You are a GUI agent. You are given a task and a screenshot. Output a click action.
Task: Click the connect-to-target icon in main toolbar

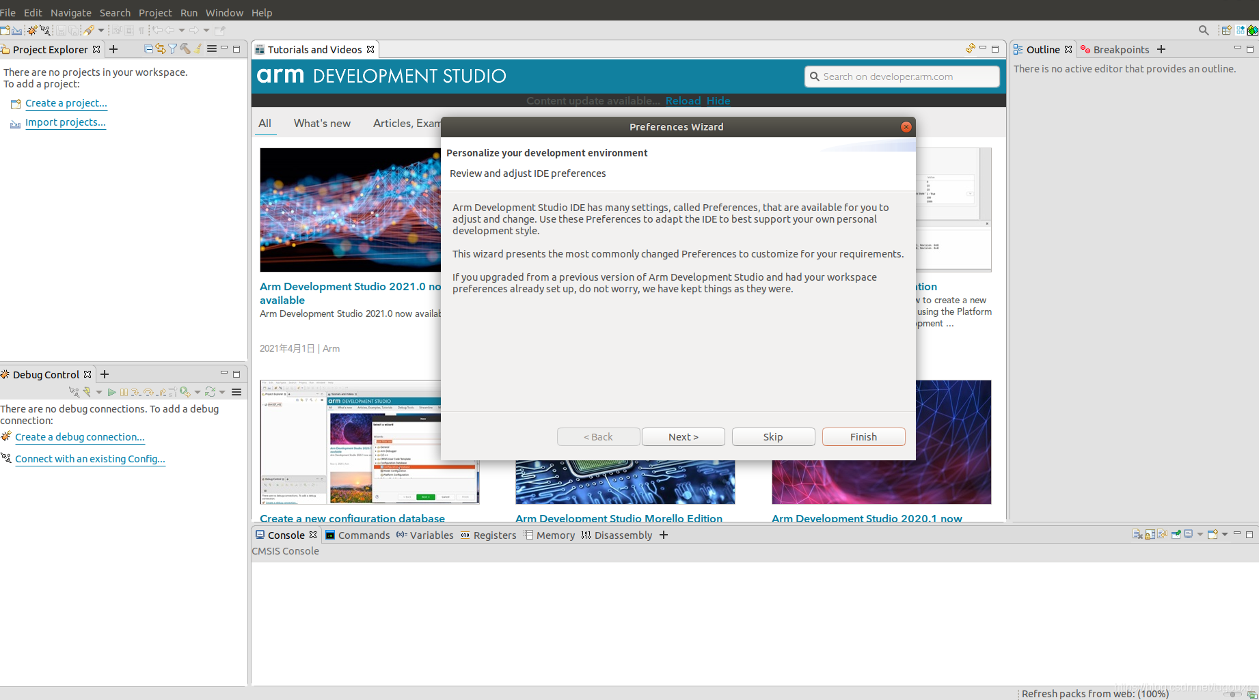(x=45, y=30)
